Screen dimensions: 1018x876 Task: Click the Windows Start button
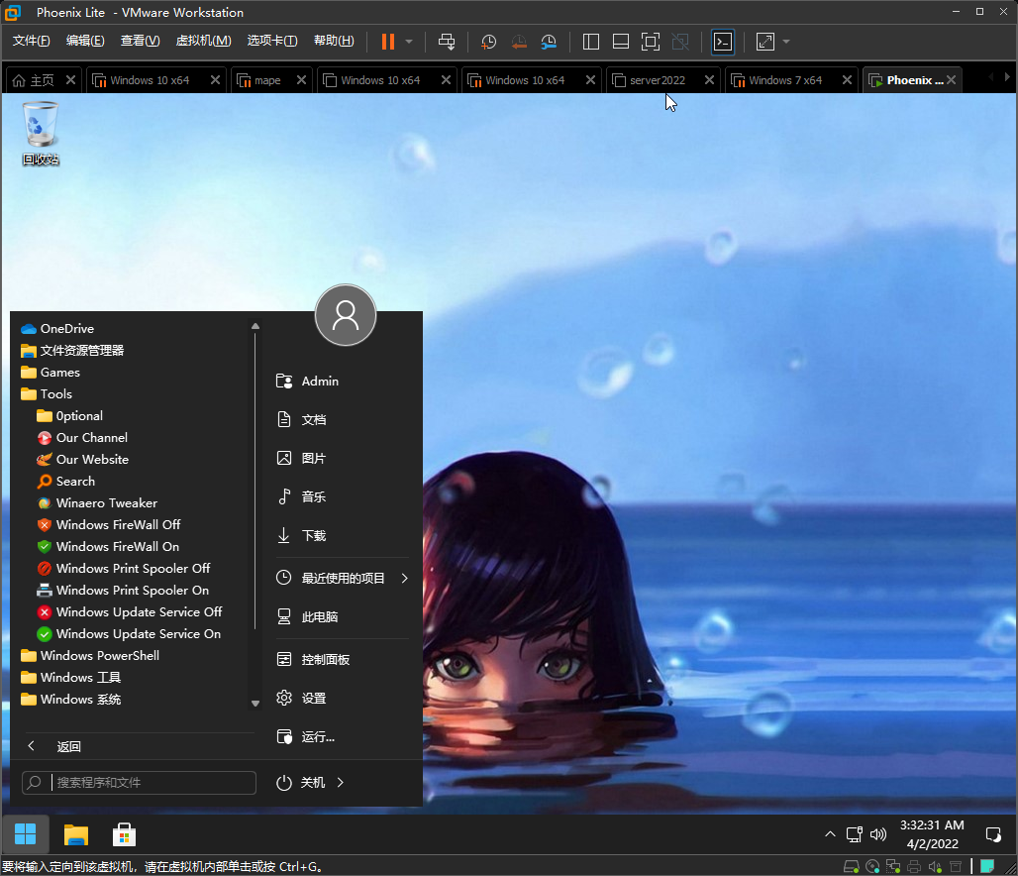click(x=26, y=834)
